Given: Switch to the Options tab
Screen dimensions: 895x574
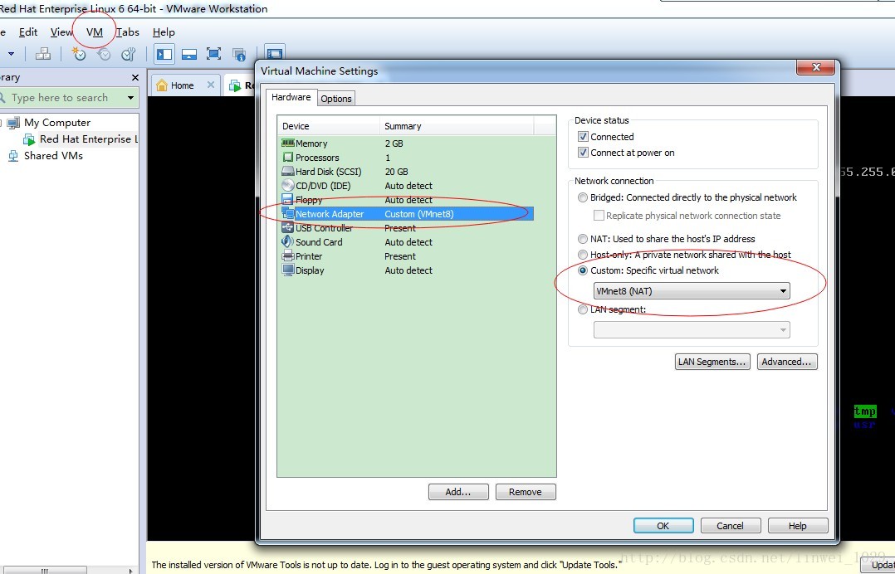Looking at the screenshot, I should click(x=336, y=99).
